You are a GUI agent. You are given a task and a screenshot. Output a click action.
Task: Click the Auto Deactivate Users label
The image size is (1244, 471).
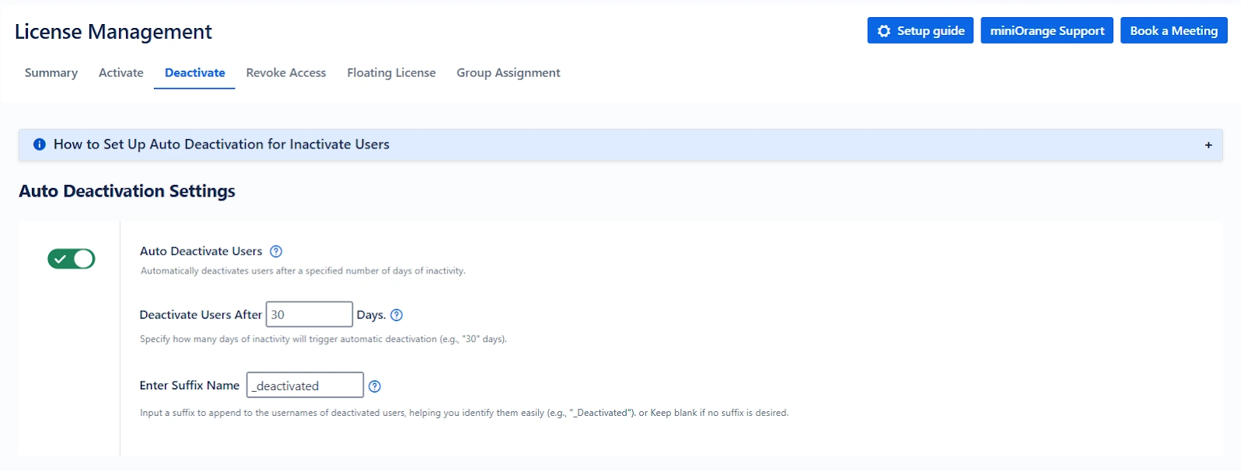coord(201,251)
